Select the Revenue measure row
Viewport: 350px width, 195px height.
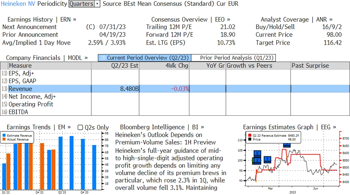click(x=175, y=89)
